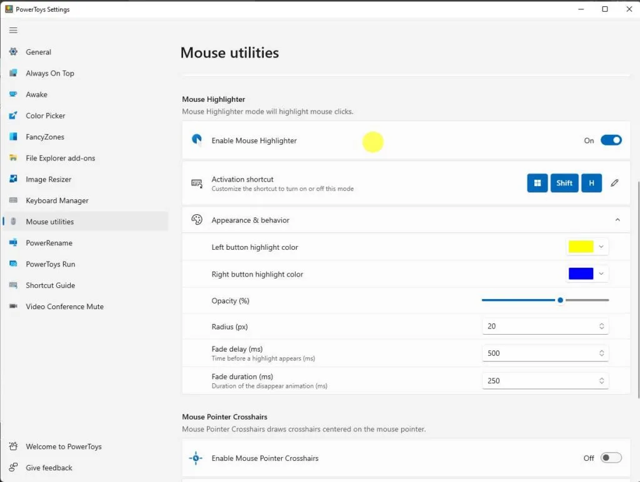Open the Give feedback link
The image size is (640, 482).
(x=86, y=468)
